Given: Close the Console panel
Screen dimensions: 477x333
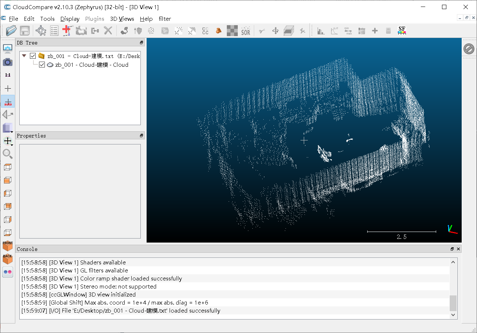Looking at the screenshot, I should pyautogui.click(x=458, y=249).
